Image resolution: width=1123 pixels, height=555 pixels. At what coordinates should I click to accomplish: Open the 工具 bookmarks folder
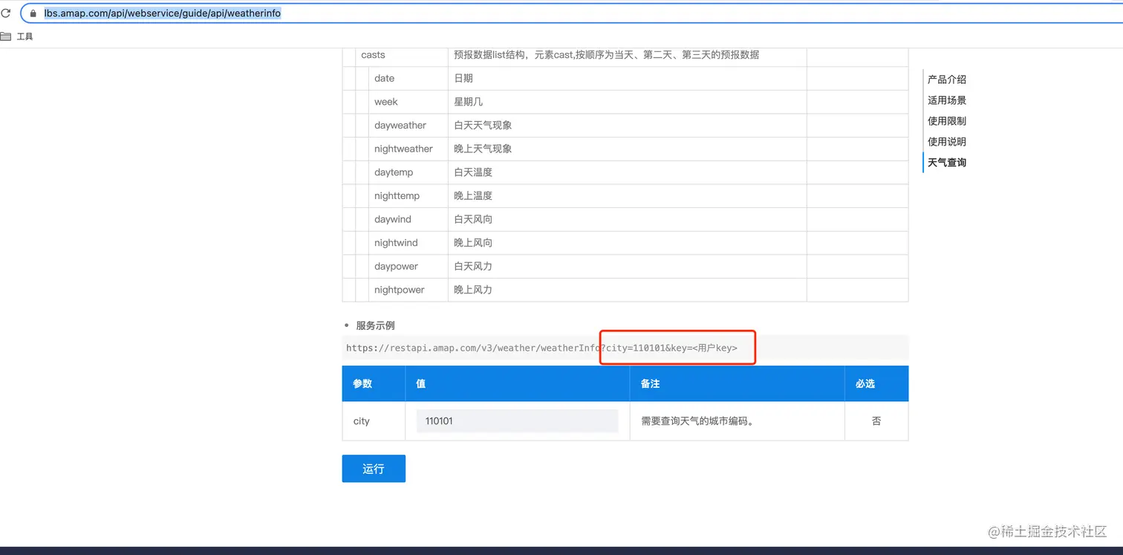click(16, 36)
